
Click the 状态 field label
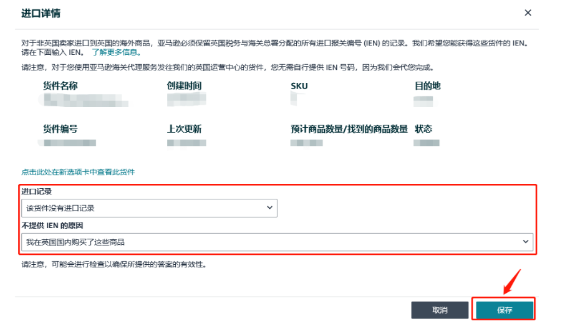tap(423, 129)
